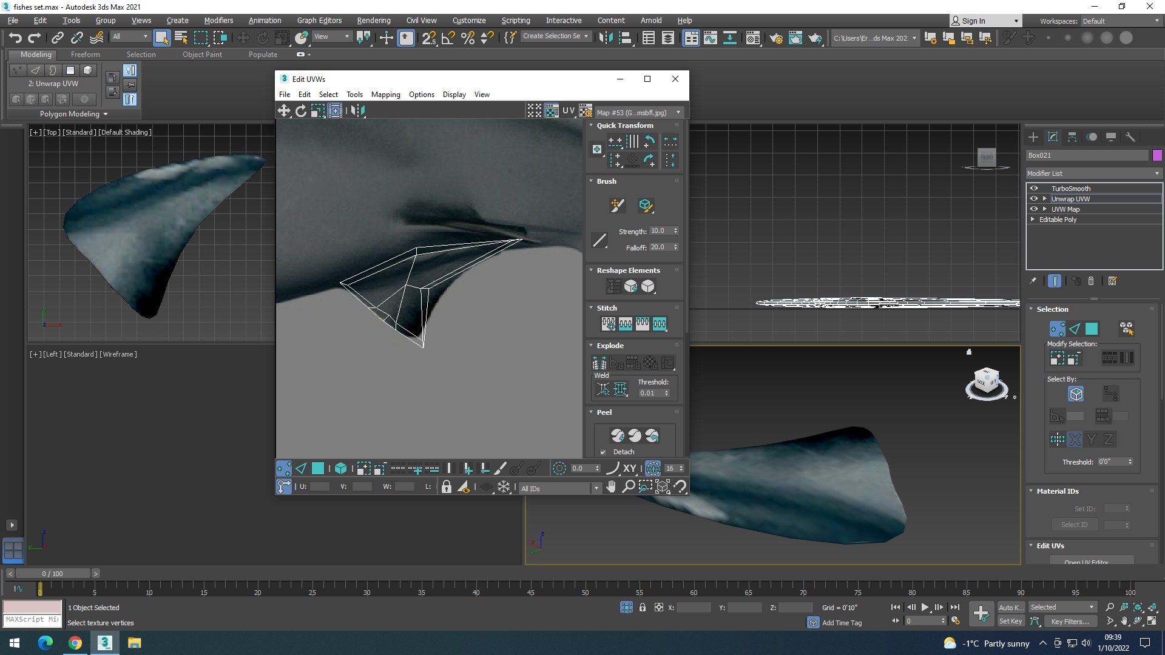The height and width of the screenshot is (655, 1165).
Task: Expand the Editable Poly stack entry
Action: pyautogui.click(x=1033, y=220)
